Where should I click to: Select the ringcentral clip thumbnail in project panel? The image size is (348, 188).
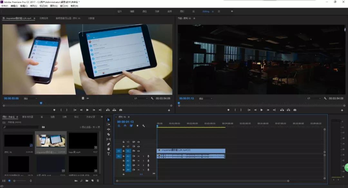(x=51, y=141)
